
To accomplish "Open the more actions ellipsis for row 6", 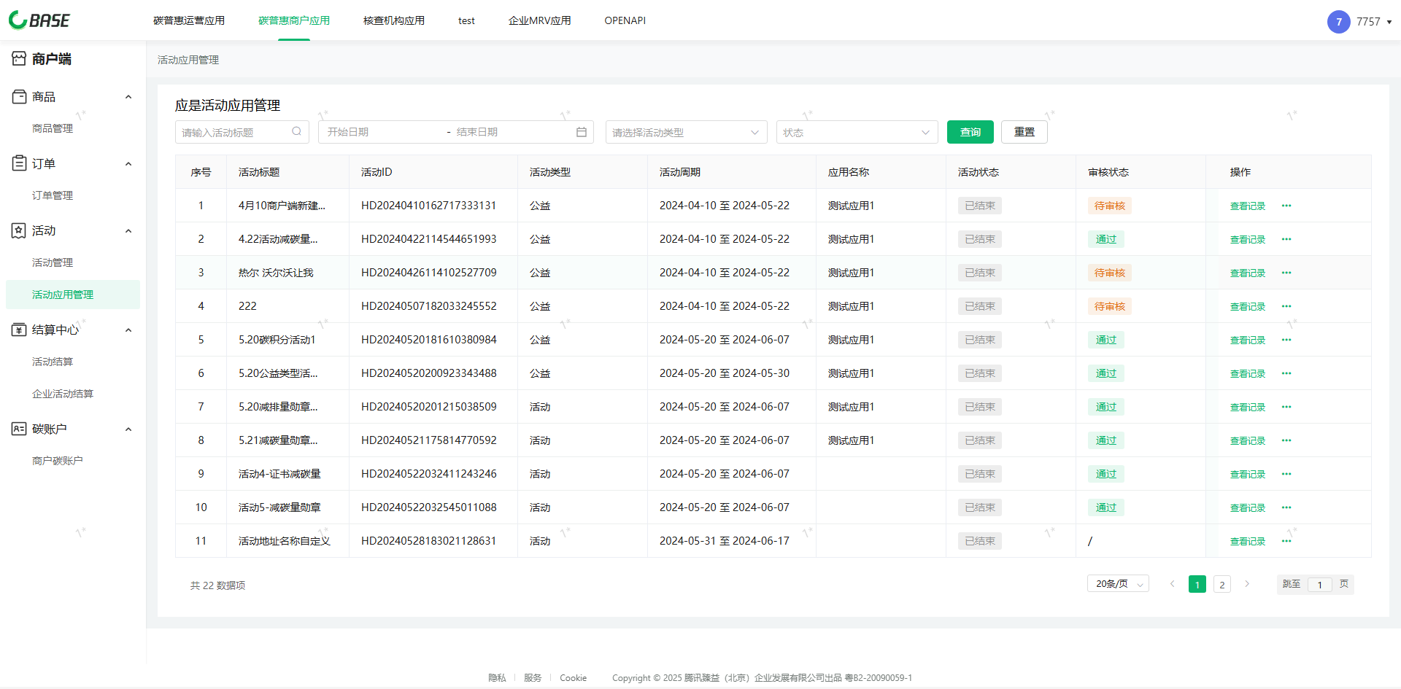I will [x=1286, y=373].
